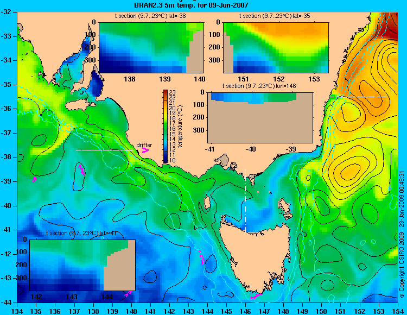Click the magenta drifter track near 137E, 38.5S
Image resolution: width=407 pixels, height=315 pixels.
coord(81,169)
